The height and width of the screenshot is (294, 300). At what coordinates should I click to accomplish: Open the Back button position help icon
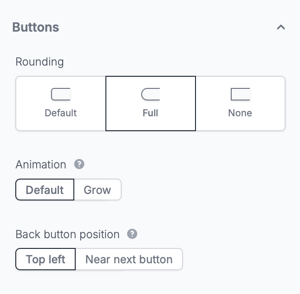tap(132, 234)
